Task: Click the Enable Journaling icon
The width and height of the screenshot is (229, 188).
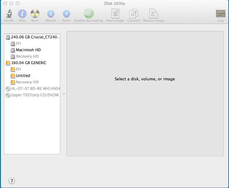Action: (89, 13)
